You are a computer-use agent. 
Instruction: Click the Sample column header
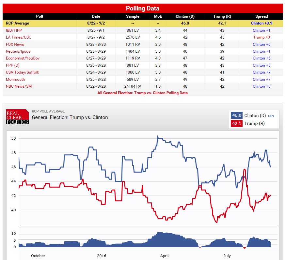pos(133,16)
